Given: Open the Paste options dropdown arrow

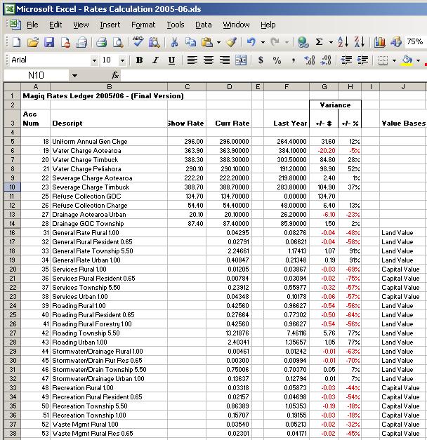Looking at the screenshot, I should [218, 43].
